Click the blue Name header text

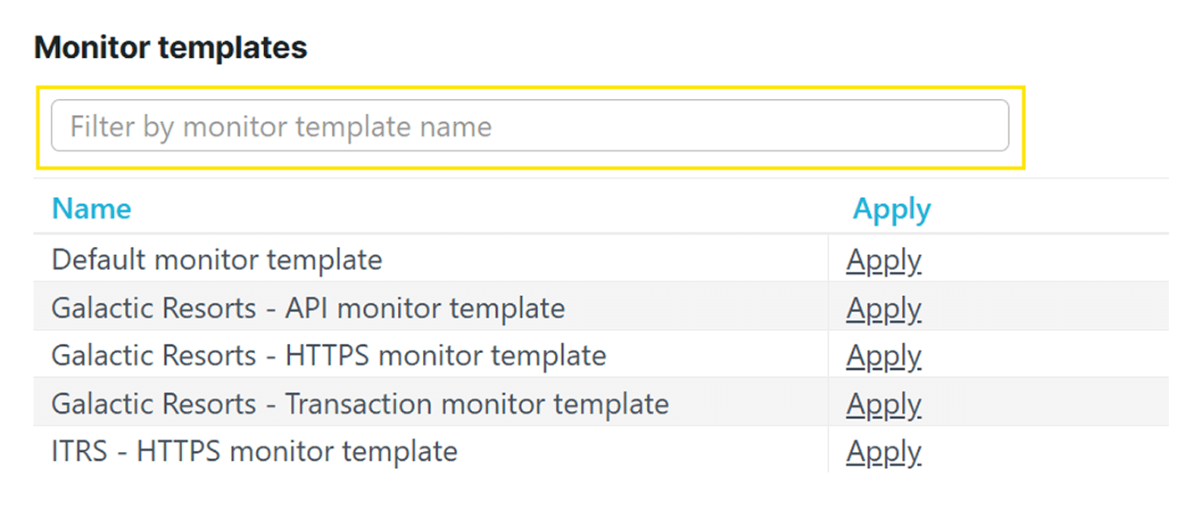click(92, 209)
